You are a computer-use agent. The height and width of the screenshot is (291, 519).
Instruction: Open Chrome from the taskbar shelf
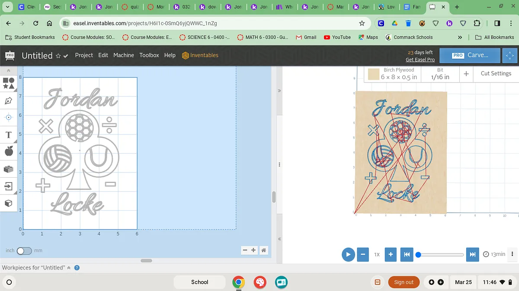click(238, 282)
